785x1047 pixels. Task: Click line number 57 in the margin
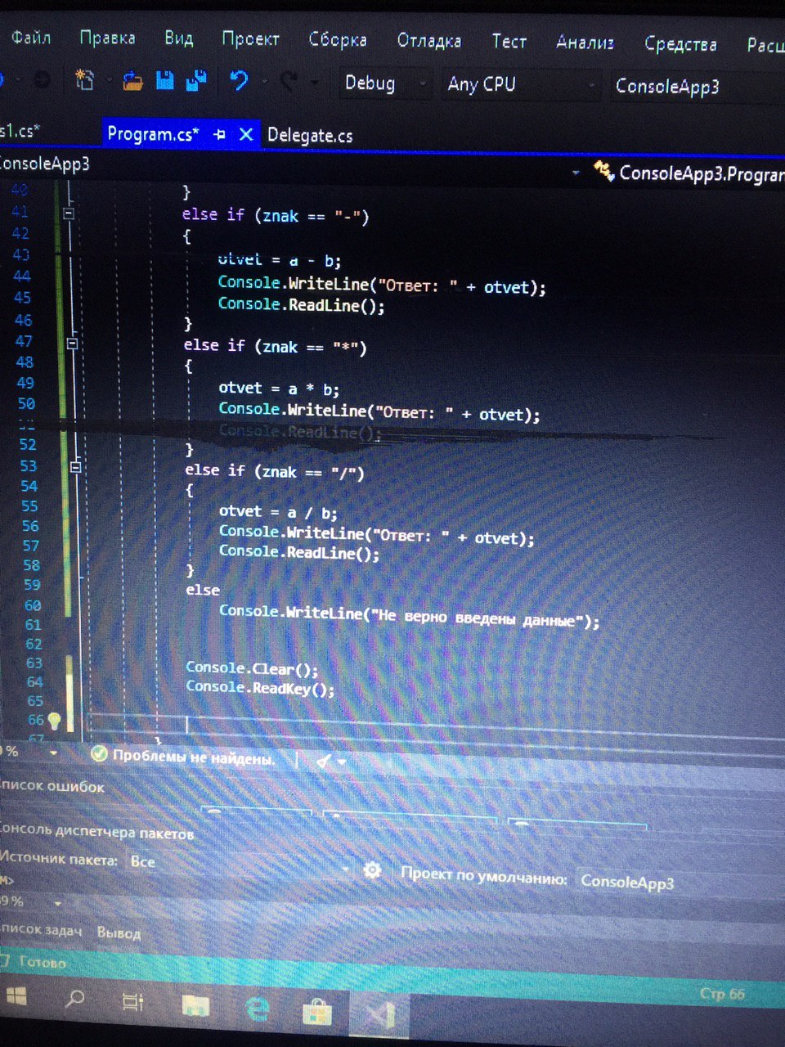click(30, 546)
